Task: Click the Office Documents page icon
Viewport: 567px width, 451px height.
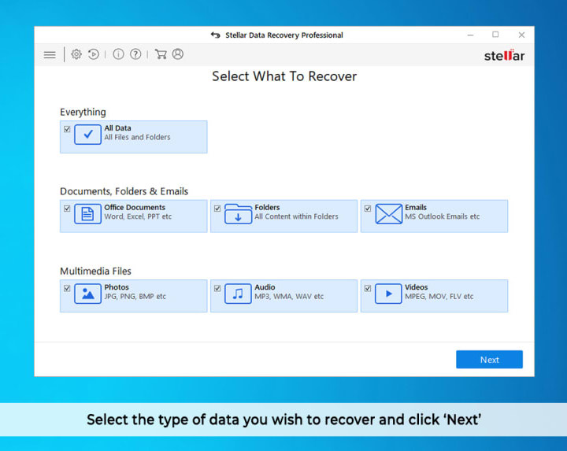Action: click(87, 214)
